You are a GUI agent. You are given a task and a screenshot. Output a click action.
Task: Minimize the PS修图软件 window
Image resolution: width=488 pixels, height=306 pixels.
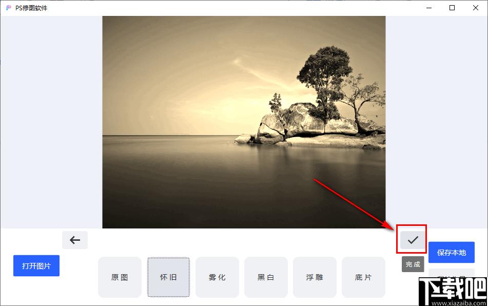[429, 8]
